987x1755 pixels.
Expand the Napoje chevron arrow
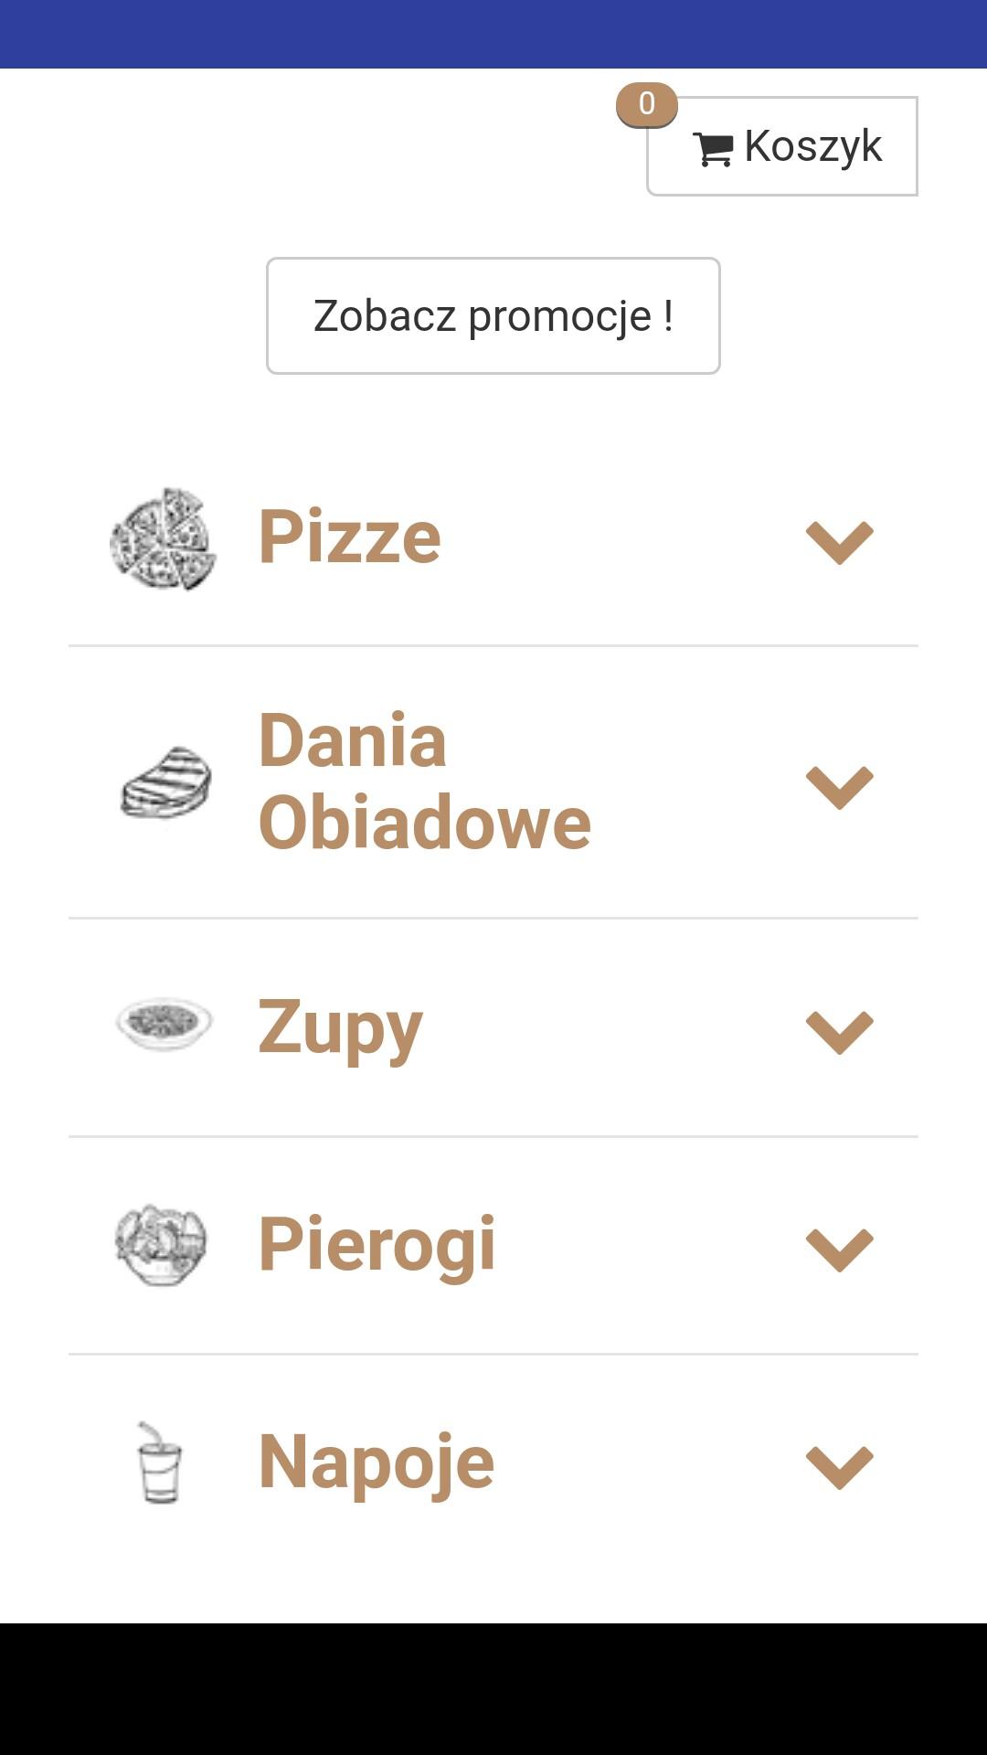[x=840, y=1467]
